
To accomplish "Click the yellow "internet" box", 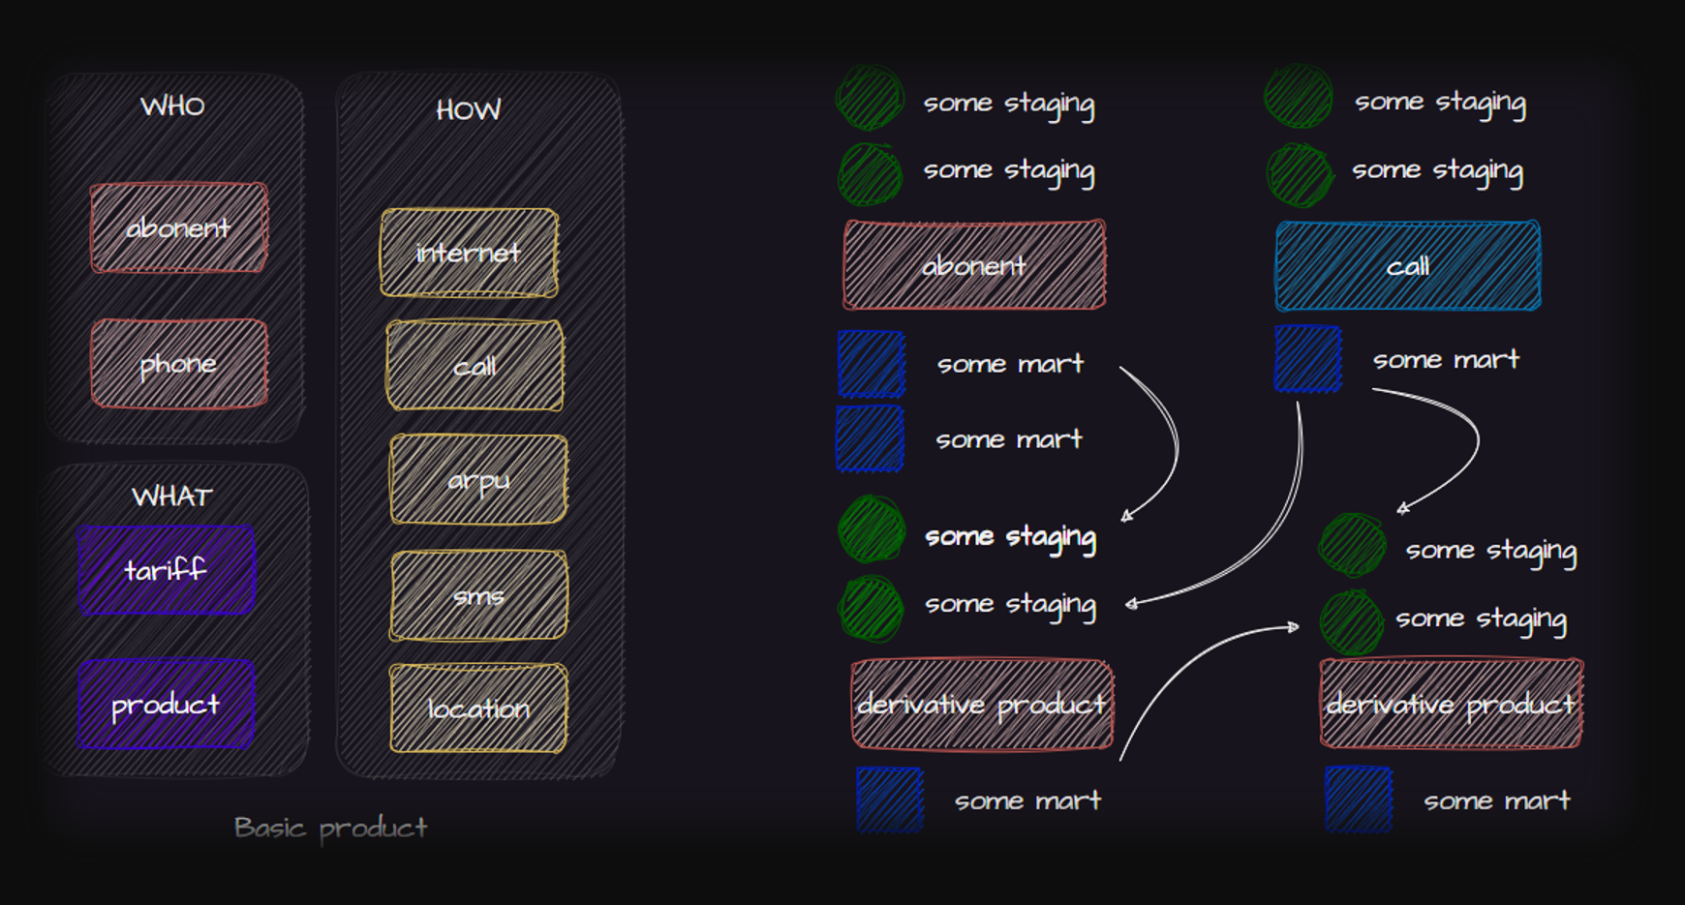I will pyautogui.click(x=469, y=253).
